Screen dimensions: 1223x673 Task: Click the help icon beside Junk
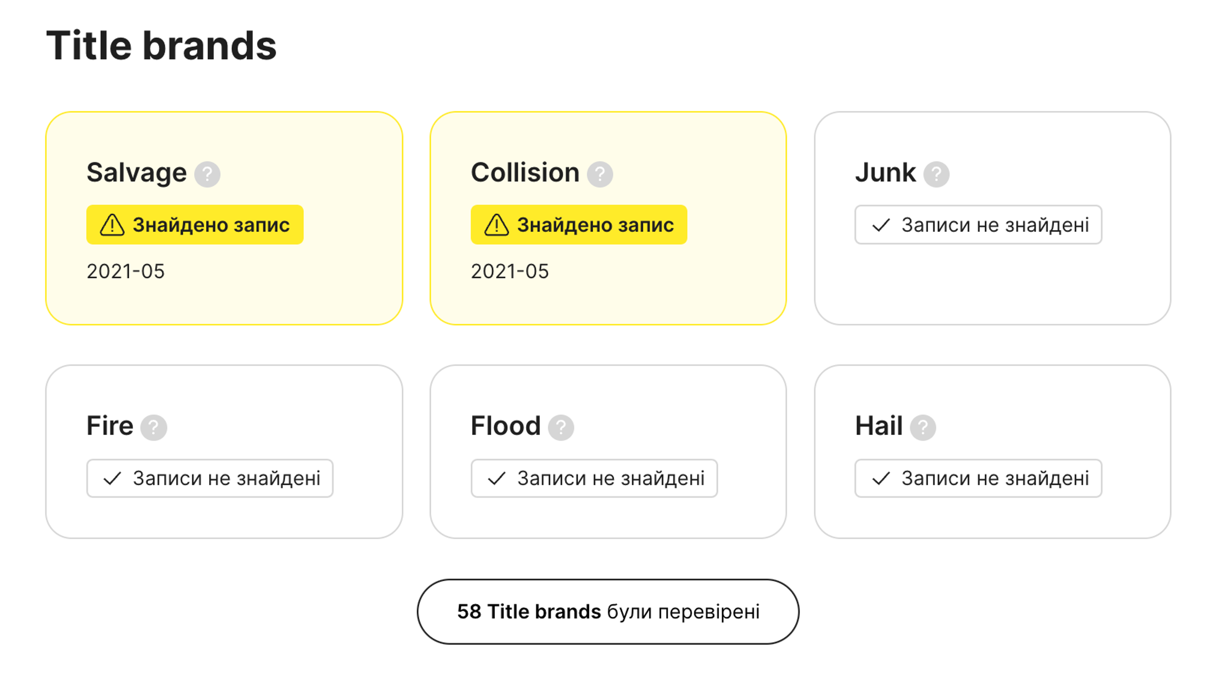[x=936, y=174]
